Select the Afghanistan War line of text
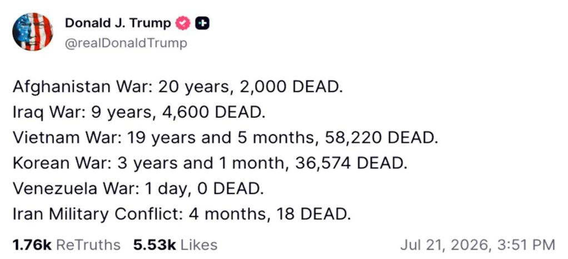 coord(178,87)
